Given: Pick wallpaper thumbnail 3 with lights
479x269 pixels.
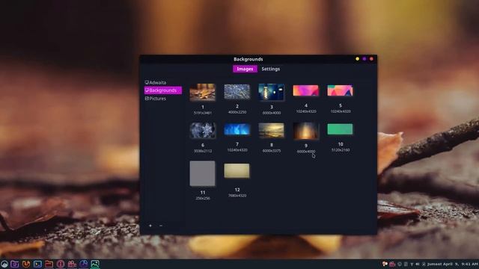Looking at the screenshot, I should (271, 92).
